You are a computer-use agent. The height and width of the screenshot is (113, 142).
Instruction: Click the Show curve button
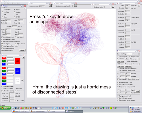(120, 62)
